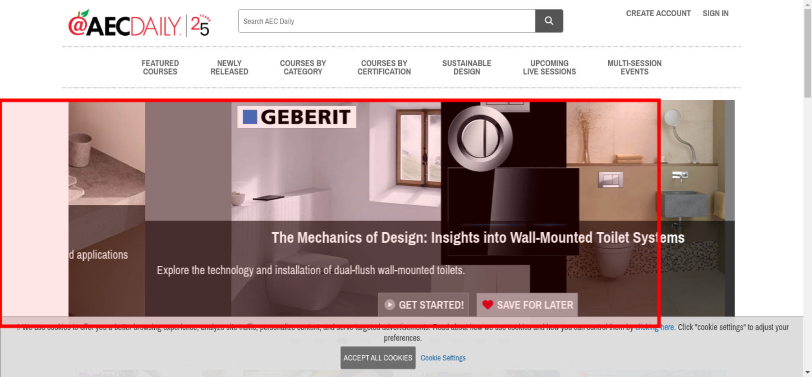Expand Courses by Certification menu
Viewport: 812px width, 377px height.
384,67
